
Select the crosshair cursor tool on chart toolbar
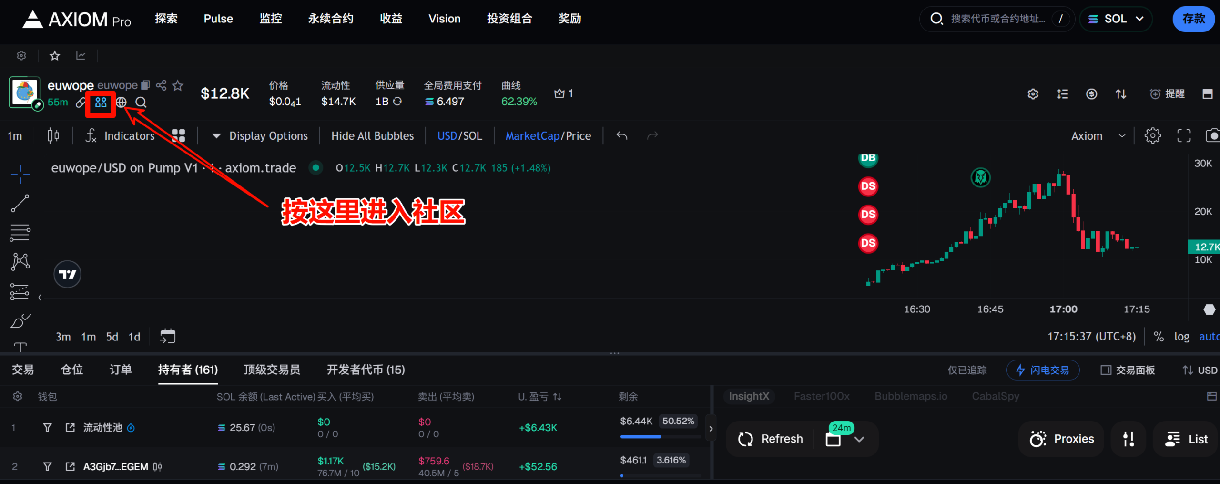[x=20, y=175]
